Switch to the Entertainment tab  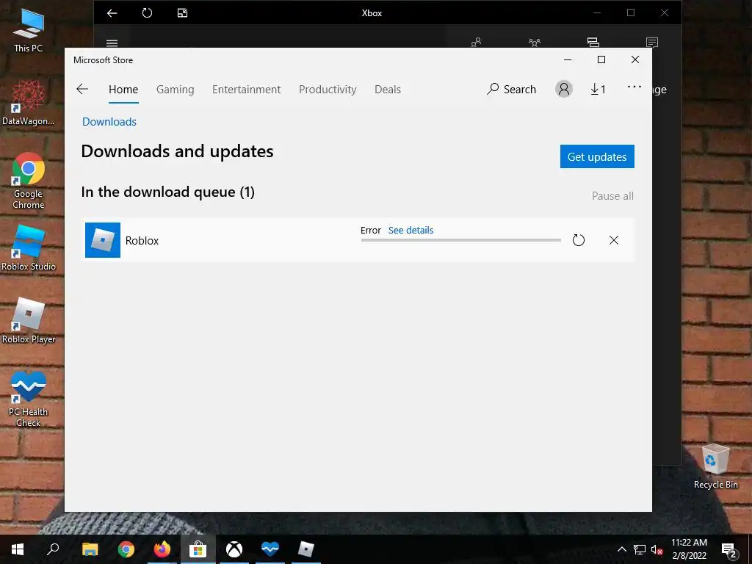247,90
